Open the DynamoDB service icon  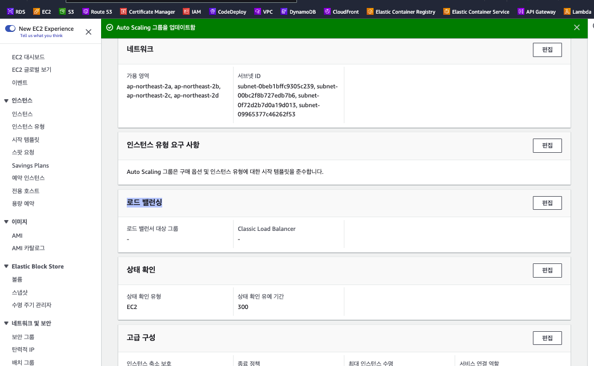pos(284,12)
